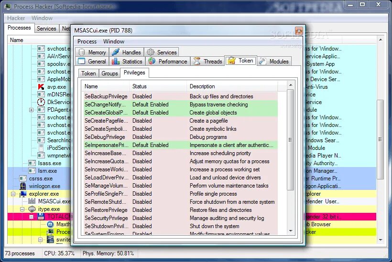Click the DkService clock icon
The width and height of the screenshot is (392, 262).
(41, 102)
